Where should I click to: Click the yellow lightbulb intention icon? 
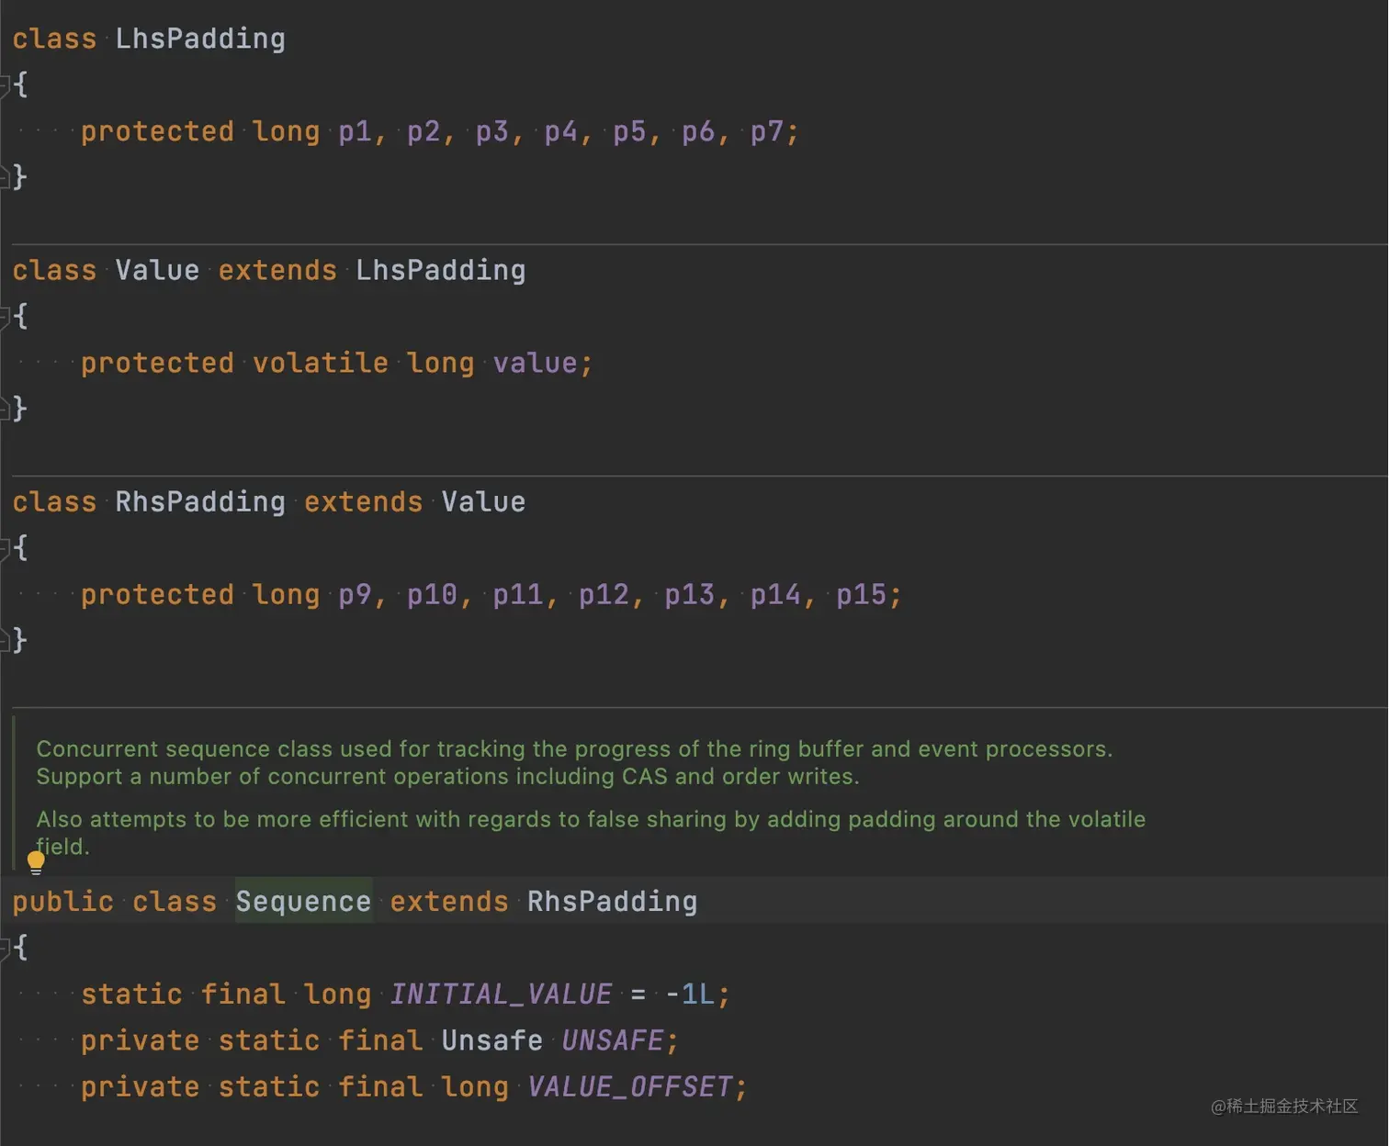pyautogui.click(x=36, y=862)
